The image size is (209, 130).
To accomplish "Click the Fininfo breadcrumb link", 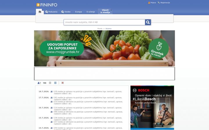I will pyautogui.click(x=100, y=29).
